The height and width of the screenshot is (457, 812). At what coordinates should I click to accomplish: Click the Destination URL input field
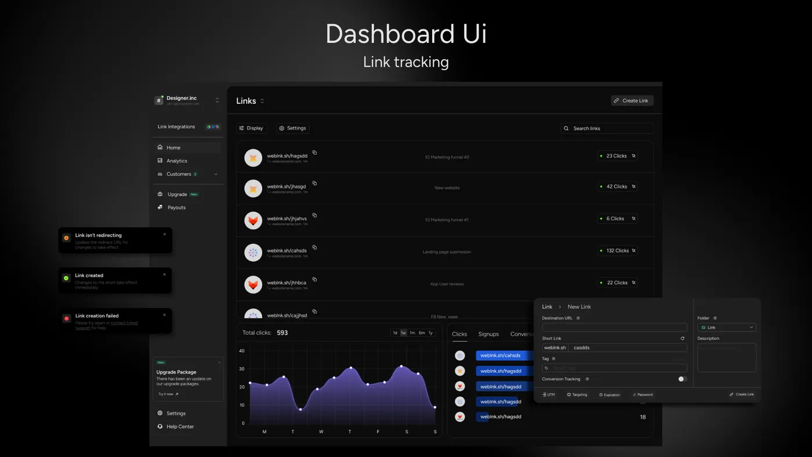tap(614, 327)
